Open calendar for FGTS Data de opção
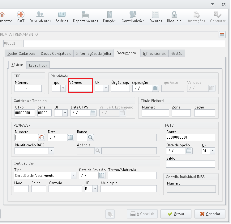Image resolution: width=231 pixels, height=224 pixels. coord(189,151)
